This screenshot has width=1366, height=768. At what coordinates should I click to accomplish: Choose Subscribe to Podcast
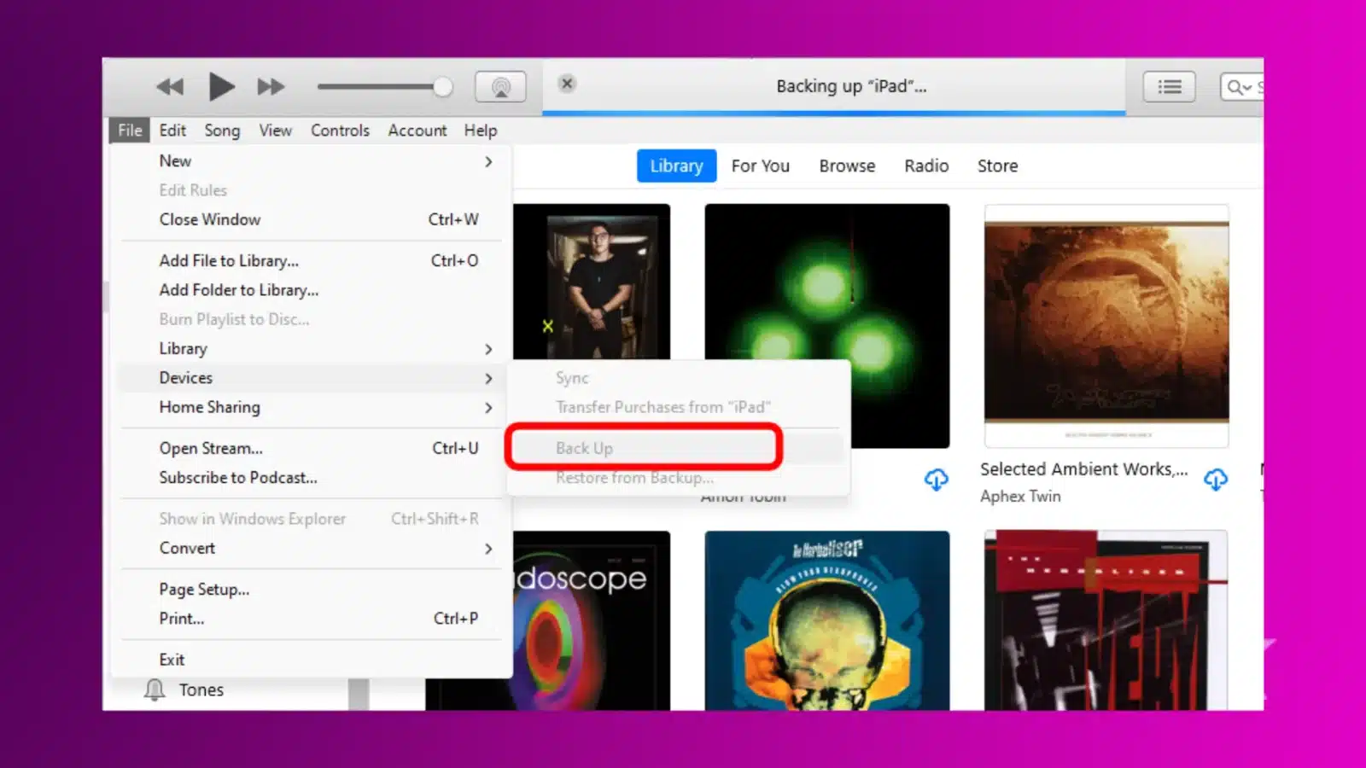tap(312, 478)
